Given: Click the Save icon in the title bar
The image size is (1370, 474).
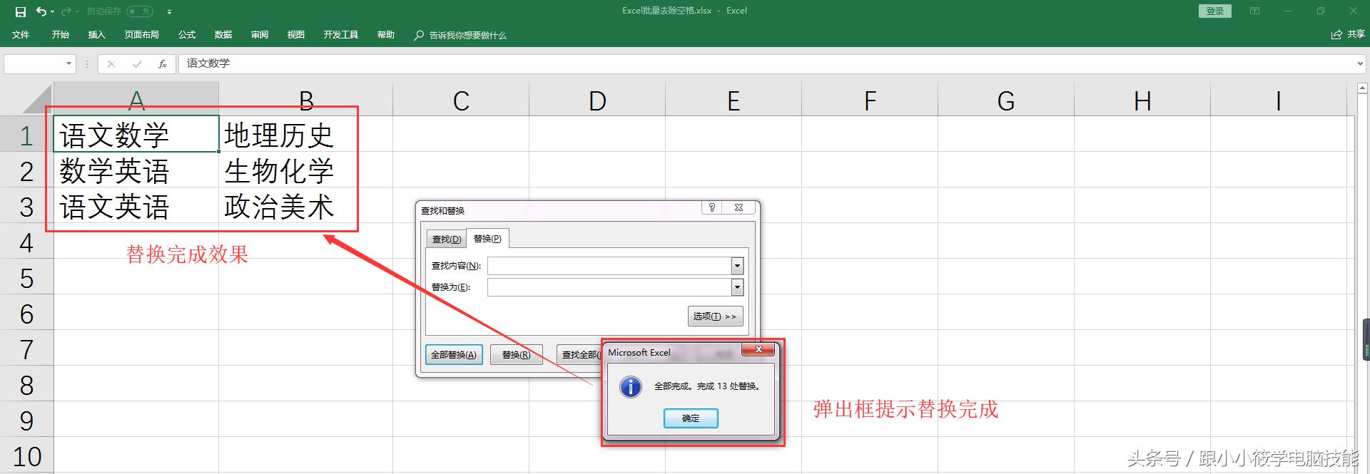Looking at the screenshot, I should click(x=20, y=11).
